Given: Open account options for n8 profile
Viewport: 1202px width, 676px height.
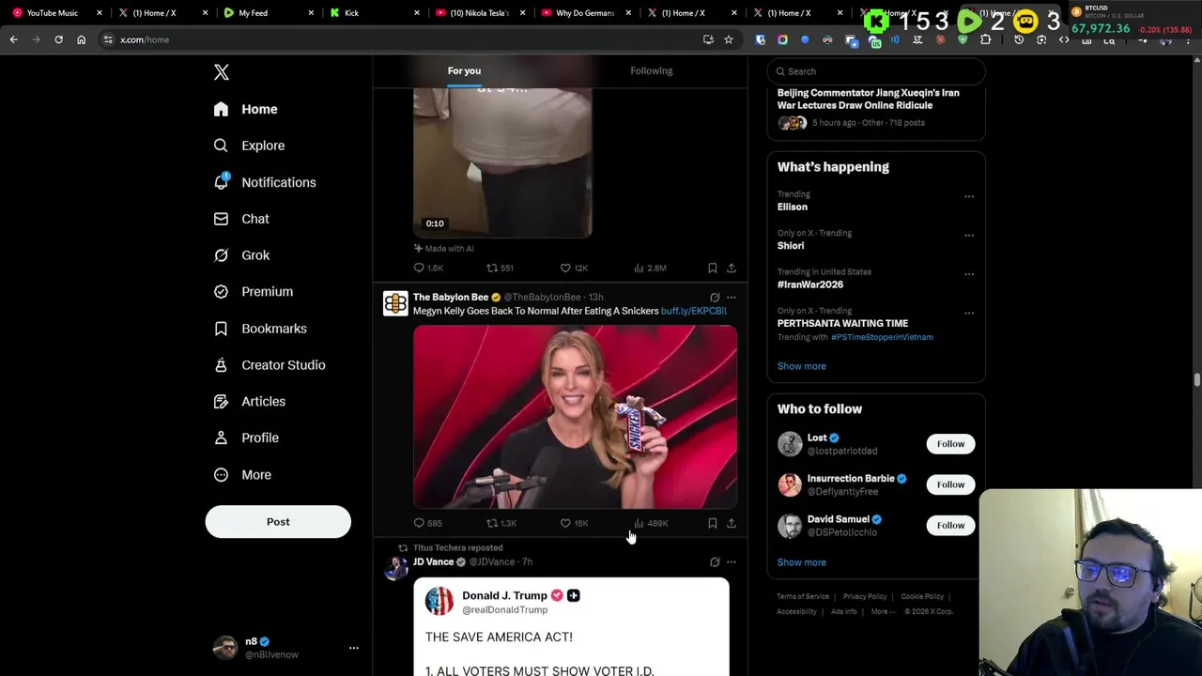Looking at the screenshot, I should tap(354, 648).
